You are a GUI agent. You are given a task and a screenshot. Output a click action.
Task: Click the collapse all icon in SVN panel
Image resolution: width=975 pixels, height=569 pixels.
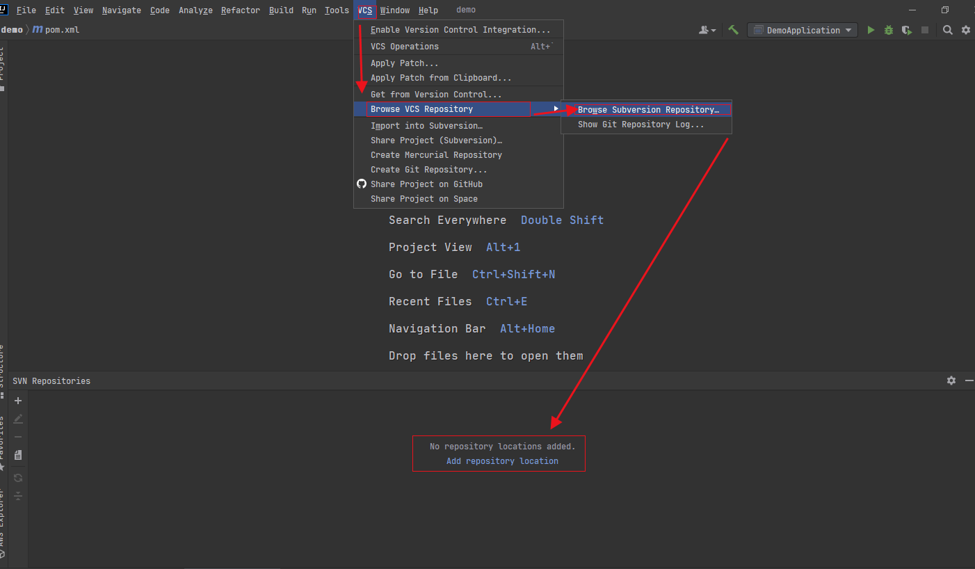tap(18, 496)
